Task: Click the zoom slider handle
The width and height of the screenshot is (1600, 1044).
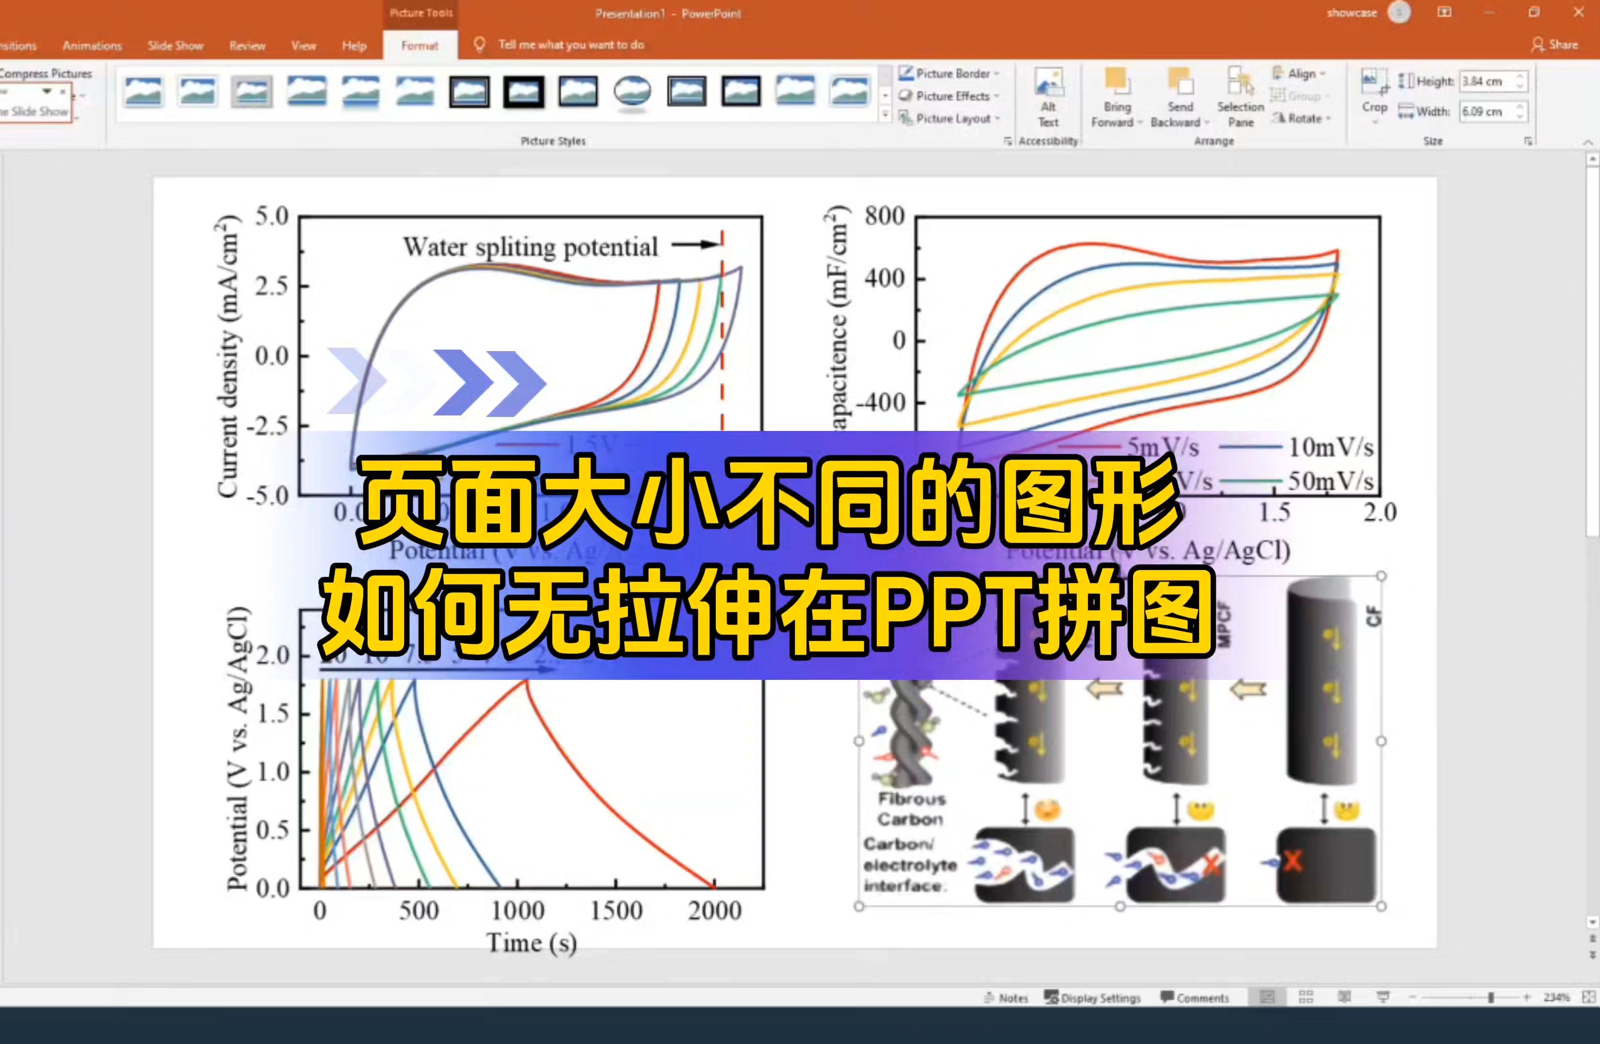Action: (x=1491, y=998)
